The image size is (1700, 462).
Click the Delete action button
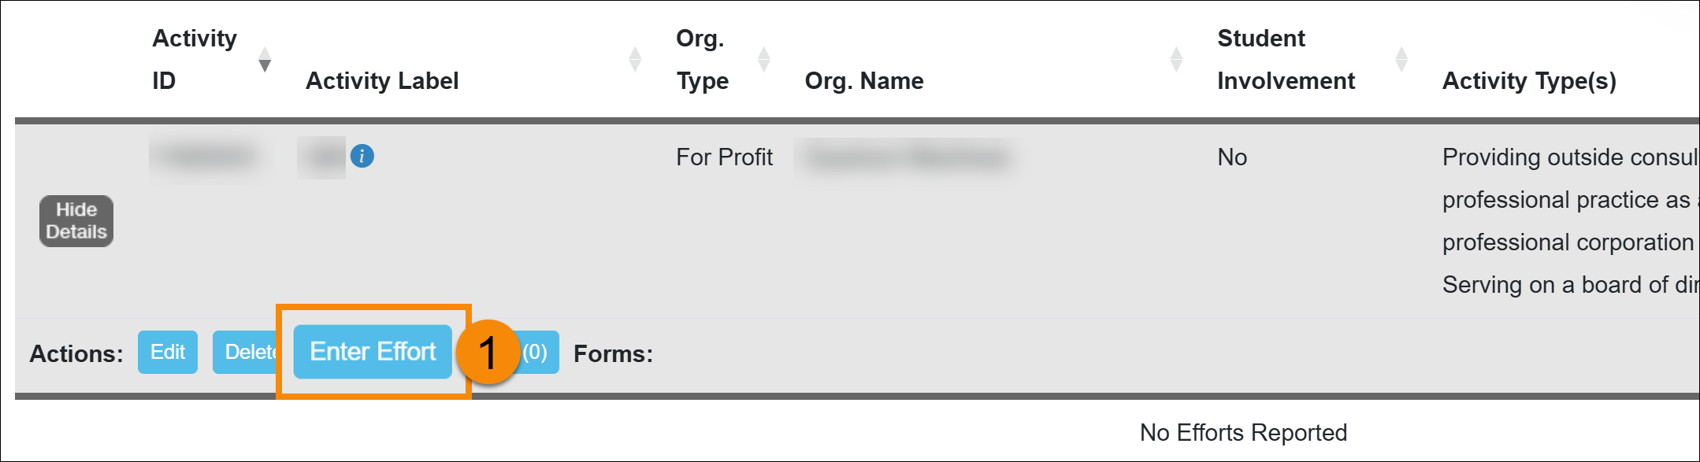246,352
